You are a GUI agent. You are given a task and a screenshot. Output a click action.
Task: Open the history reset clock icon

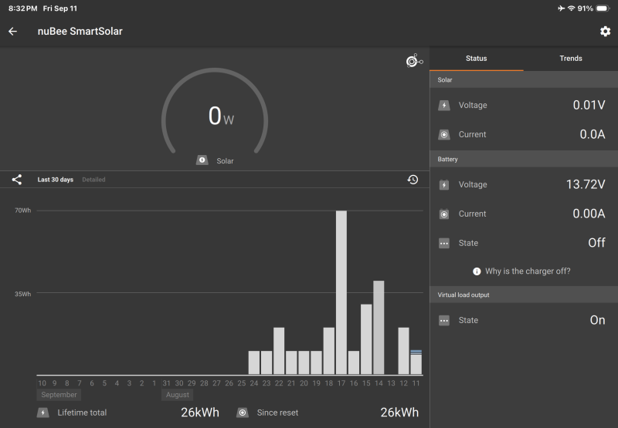413,180
